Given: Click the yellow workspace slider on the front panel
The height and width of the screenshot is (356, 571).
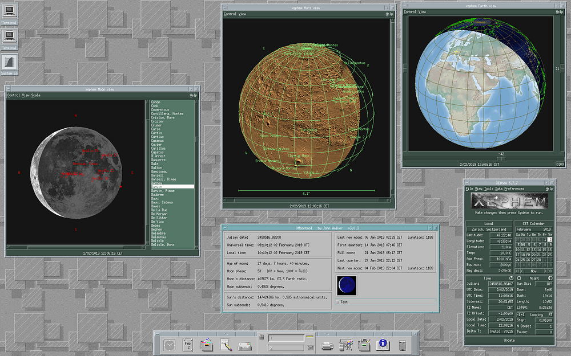Looking at the screenshot, I should (x=309, y=335).
